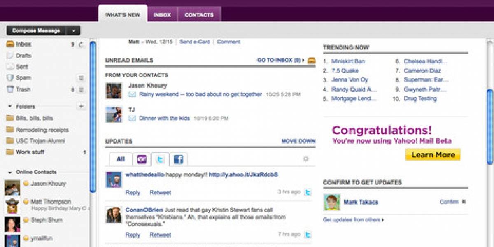
Task: Switch to the INBOX tab
Action: 162,15
